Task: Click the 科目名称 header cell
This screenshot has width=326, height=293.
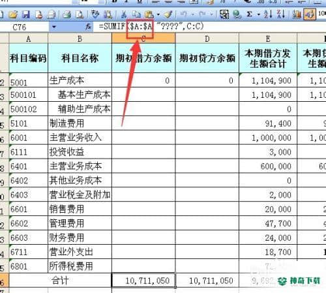Action: pos(80,58)
